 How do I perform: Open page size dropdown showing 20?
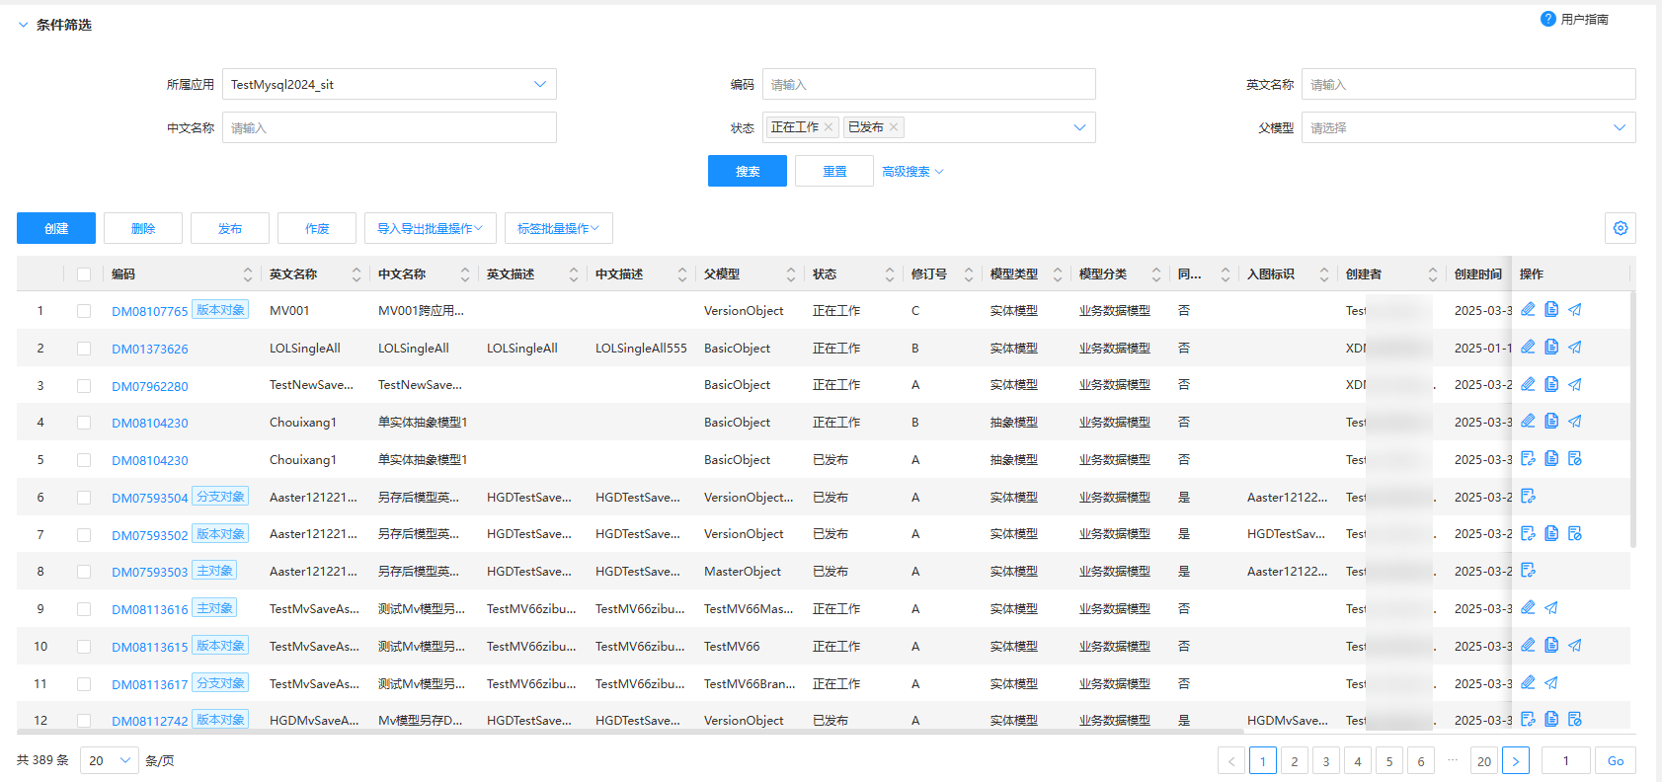pyautogui.click(x=110, y=760)
